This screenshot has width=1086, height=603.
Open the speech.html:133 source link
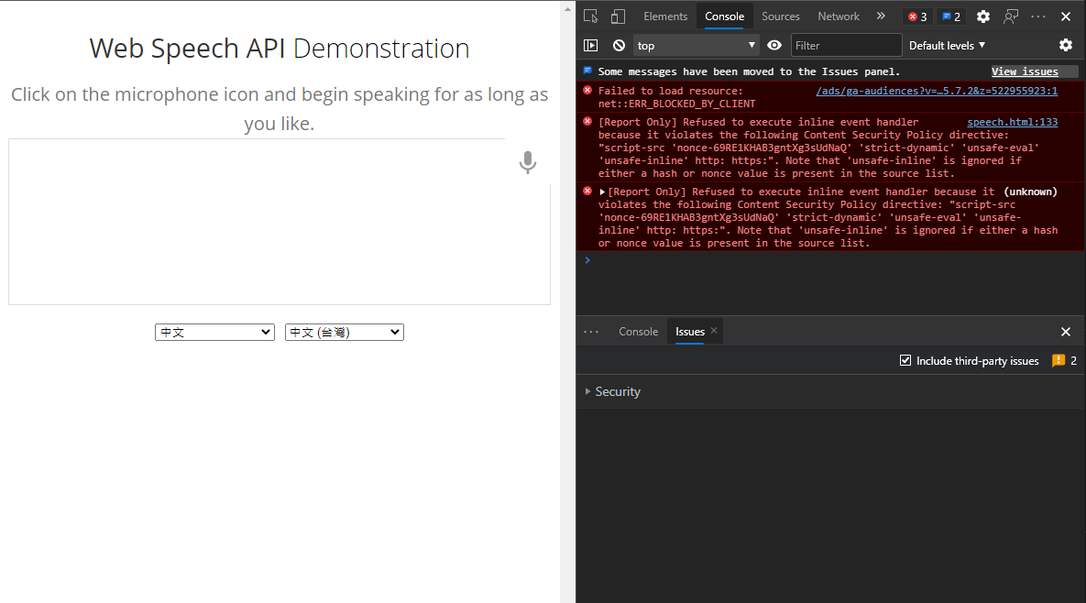tap(1012, 122)
